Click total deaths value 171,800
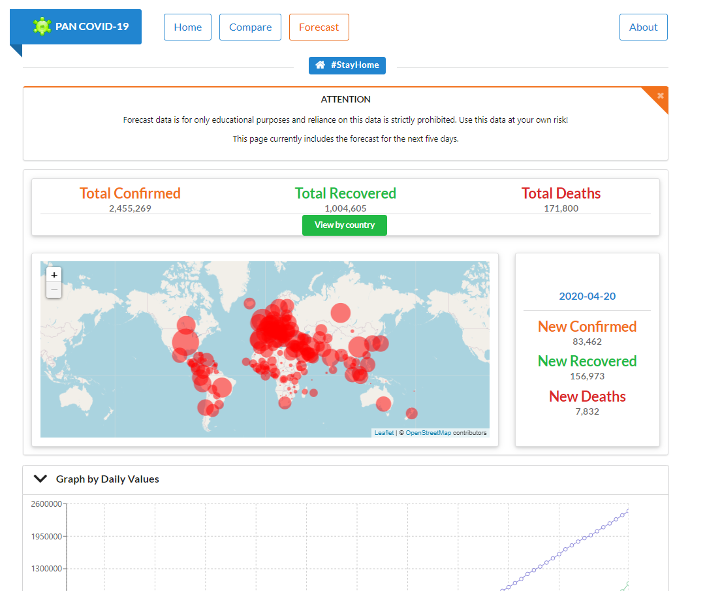 tap(561, 208)
